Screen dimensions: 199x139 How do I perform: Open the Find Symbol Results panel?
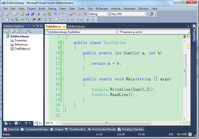[x=102, y=129]
